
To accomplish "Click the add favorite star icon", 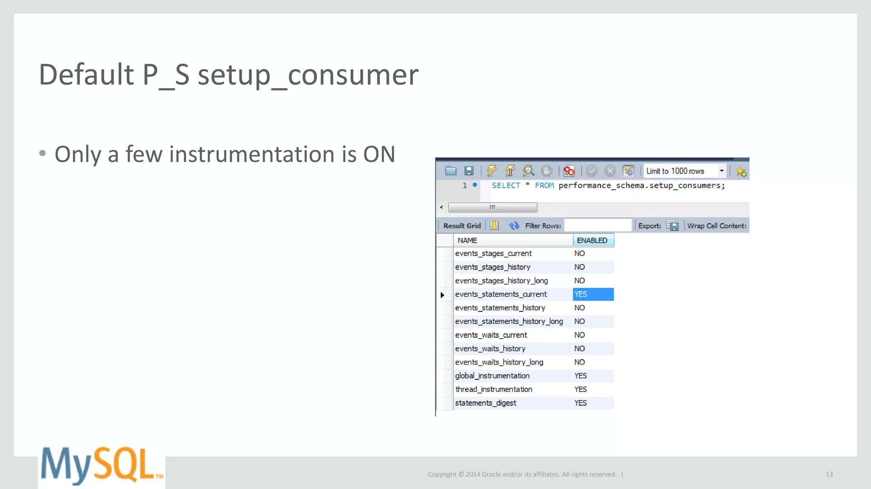I will 741,172.
